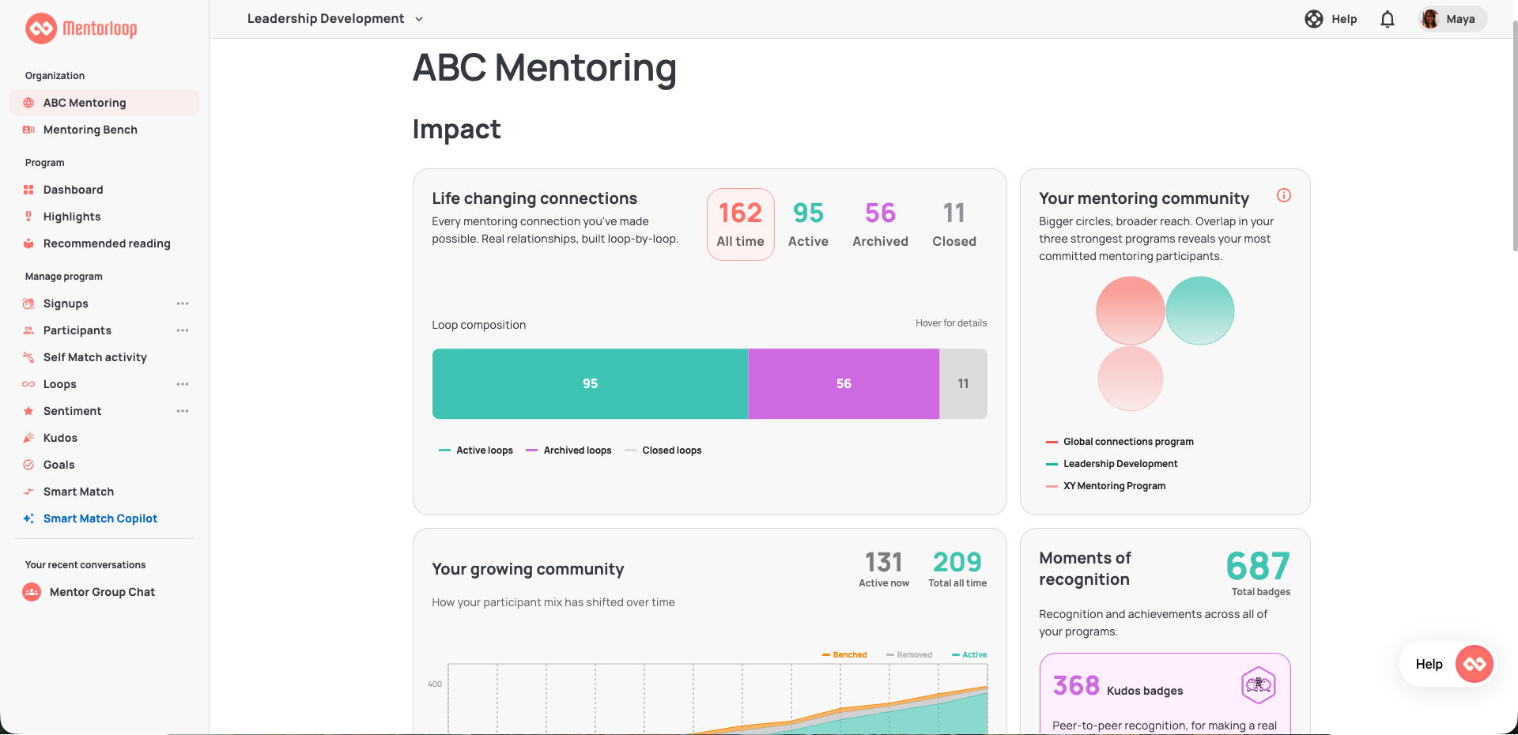Open the Loops options ellipsis menu
The height and width of the screenshot is (735, 1518).
tap(183, 384)
